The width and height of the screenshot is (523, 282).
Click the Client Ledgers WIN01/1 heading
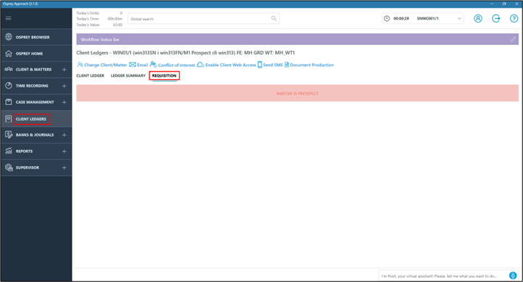point(185,53)
